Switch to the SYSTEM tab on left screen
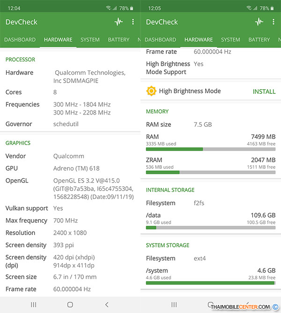Image resolution: width=281 pixels, height=313 pixels. [90, 40]
